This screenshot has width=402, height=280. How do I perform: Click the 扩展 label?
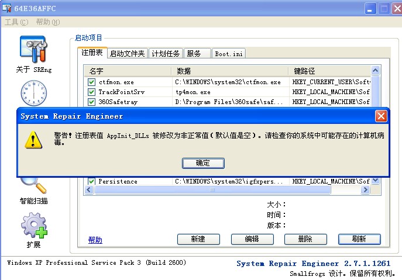(33, 245)
